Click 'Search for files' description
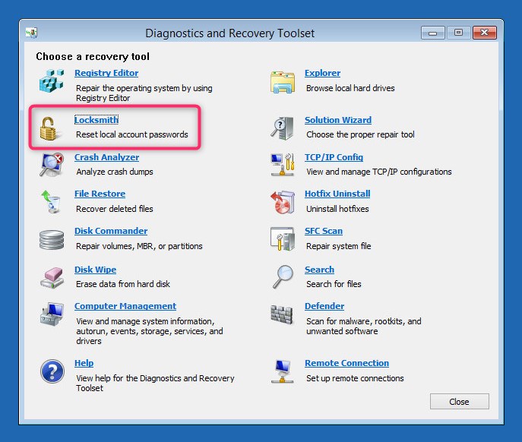The height and width of the screenshot is (442, 522). click(x=334, y=284)
